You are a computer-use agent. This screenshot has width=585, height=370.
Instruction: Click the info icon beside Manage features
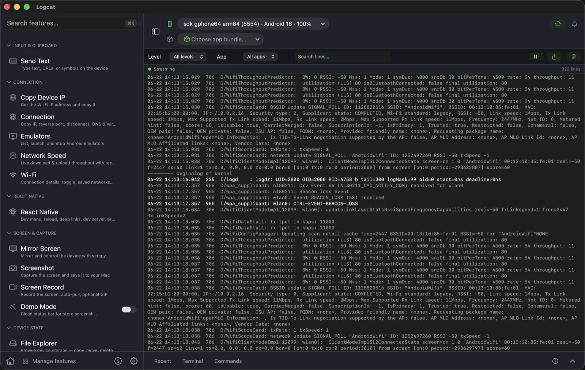tap(118, 361)
